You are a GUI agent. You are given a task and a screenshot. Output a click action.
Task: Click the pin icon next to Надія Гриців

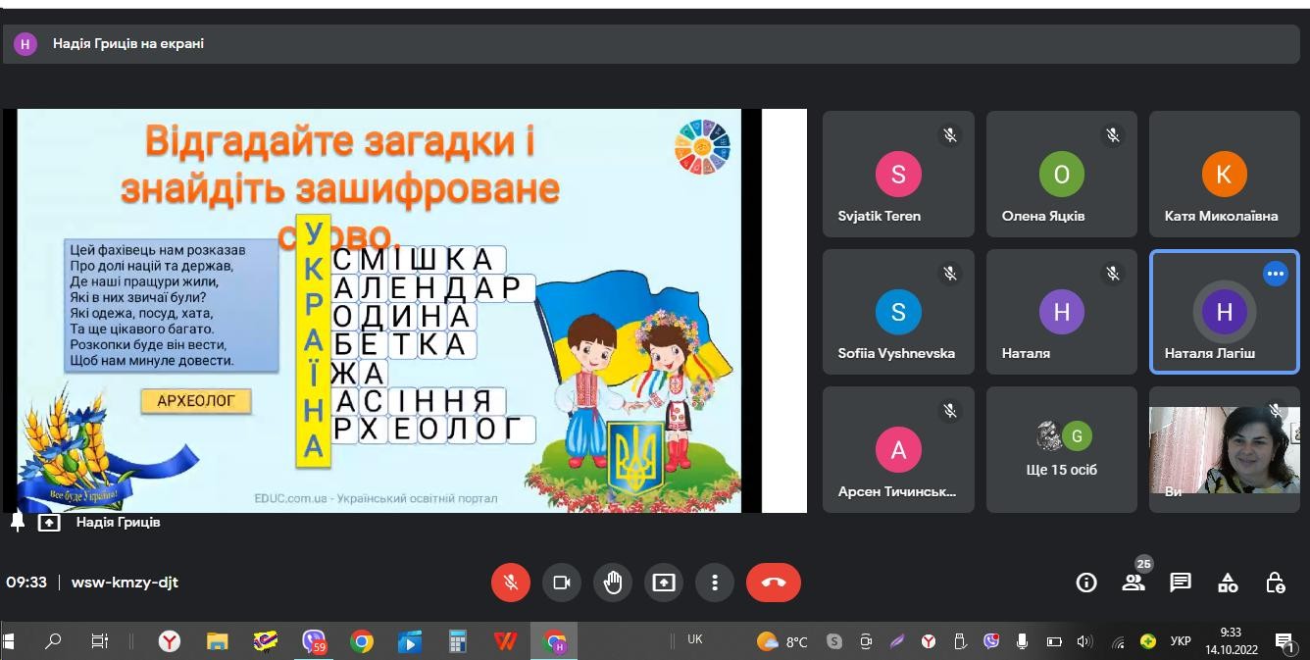[x=18, y=522]
